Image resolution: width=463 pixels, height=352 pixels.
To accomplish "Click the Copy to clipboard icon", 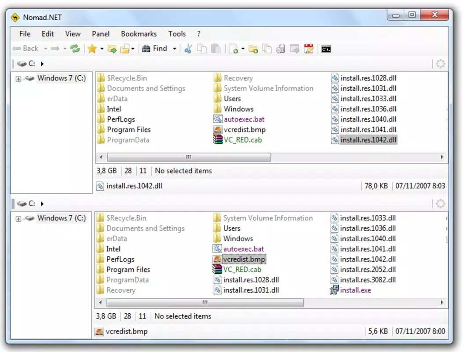I will tap(202, 49).
